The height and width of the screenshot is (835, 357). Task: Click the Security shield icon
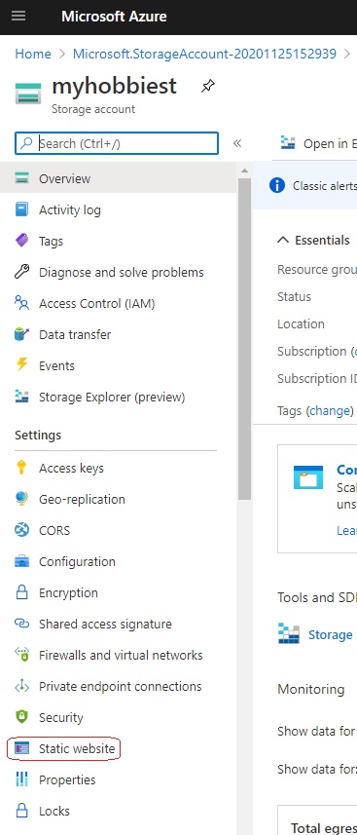(21, 717)
